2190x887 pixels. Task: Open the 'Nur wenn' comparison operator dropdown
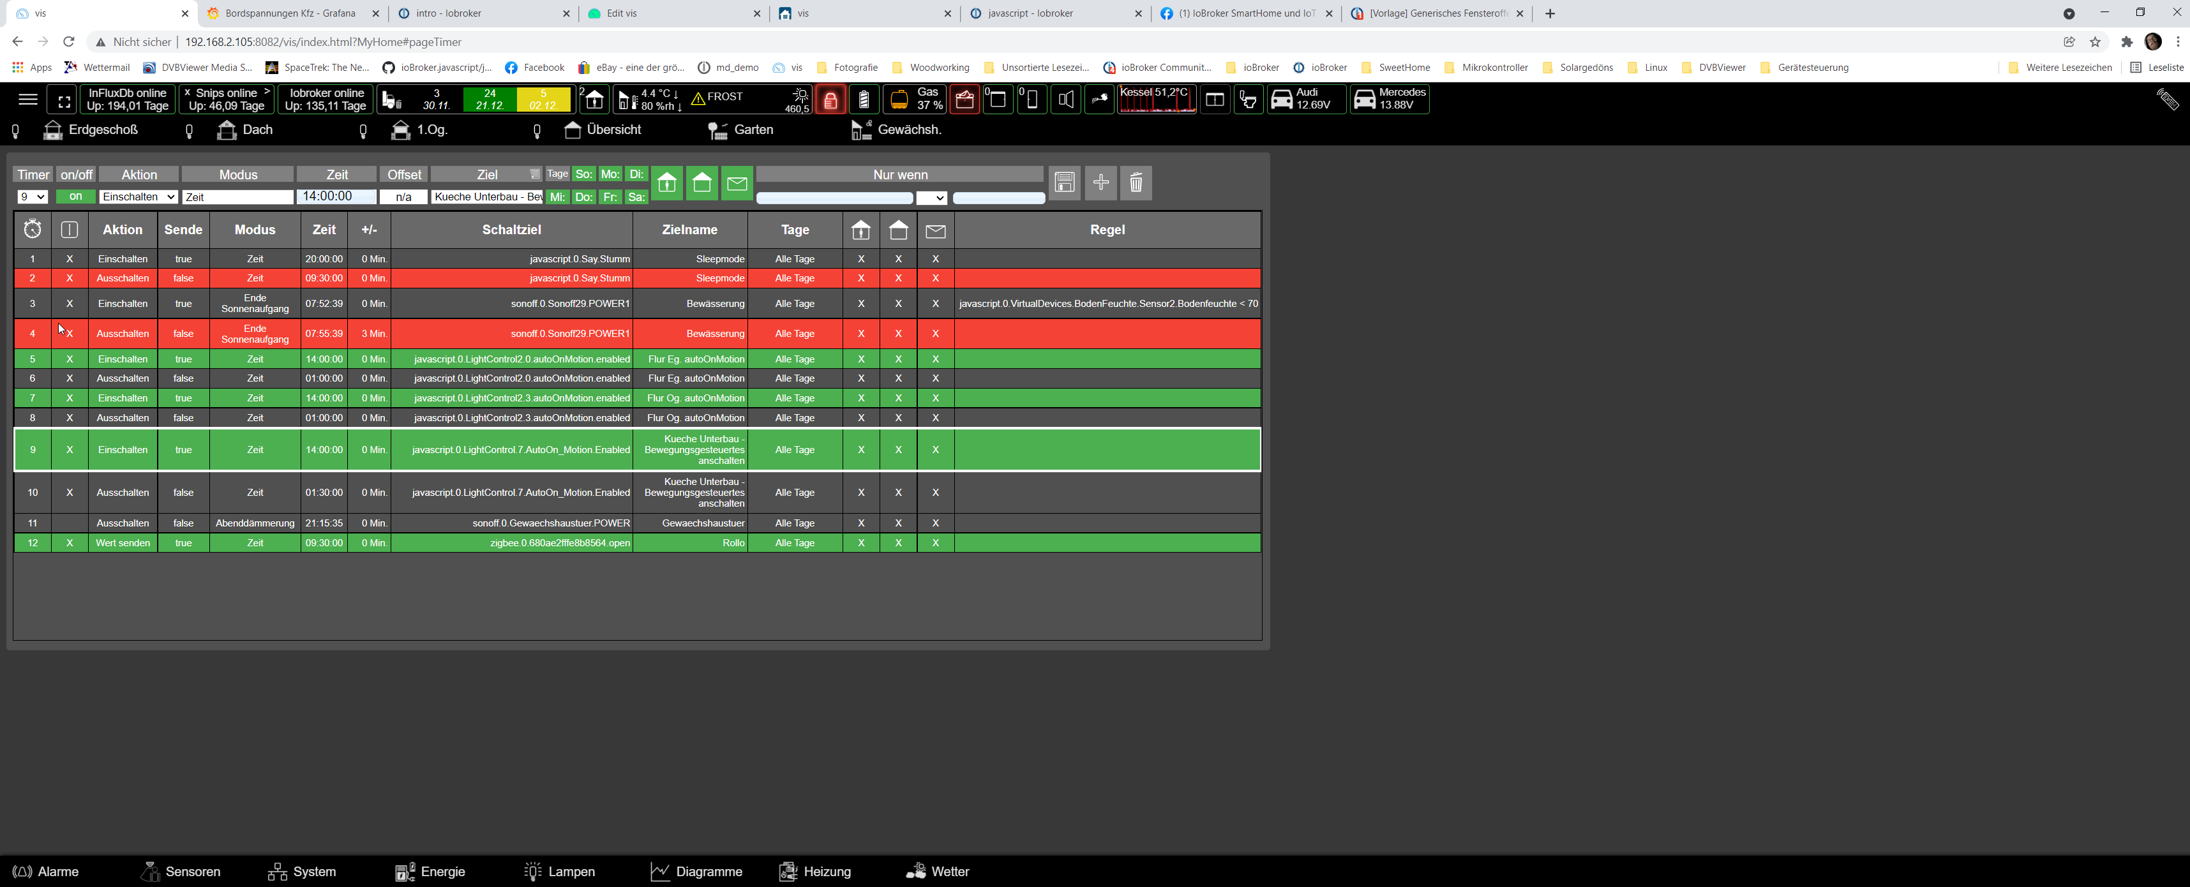pyautogui.click(x=931, y=198)
